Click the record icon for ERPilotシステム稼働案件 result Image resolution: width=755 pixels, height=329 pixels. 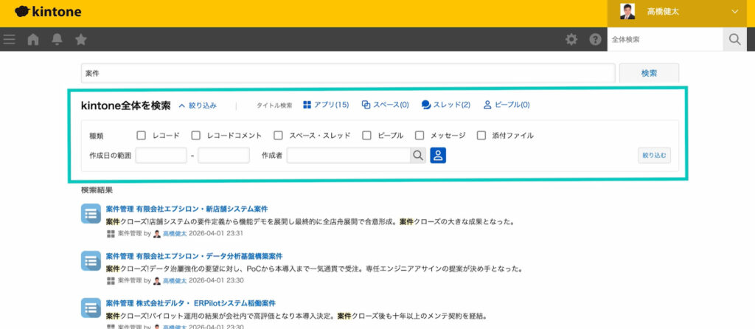91,308
